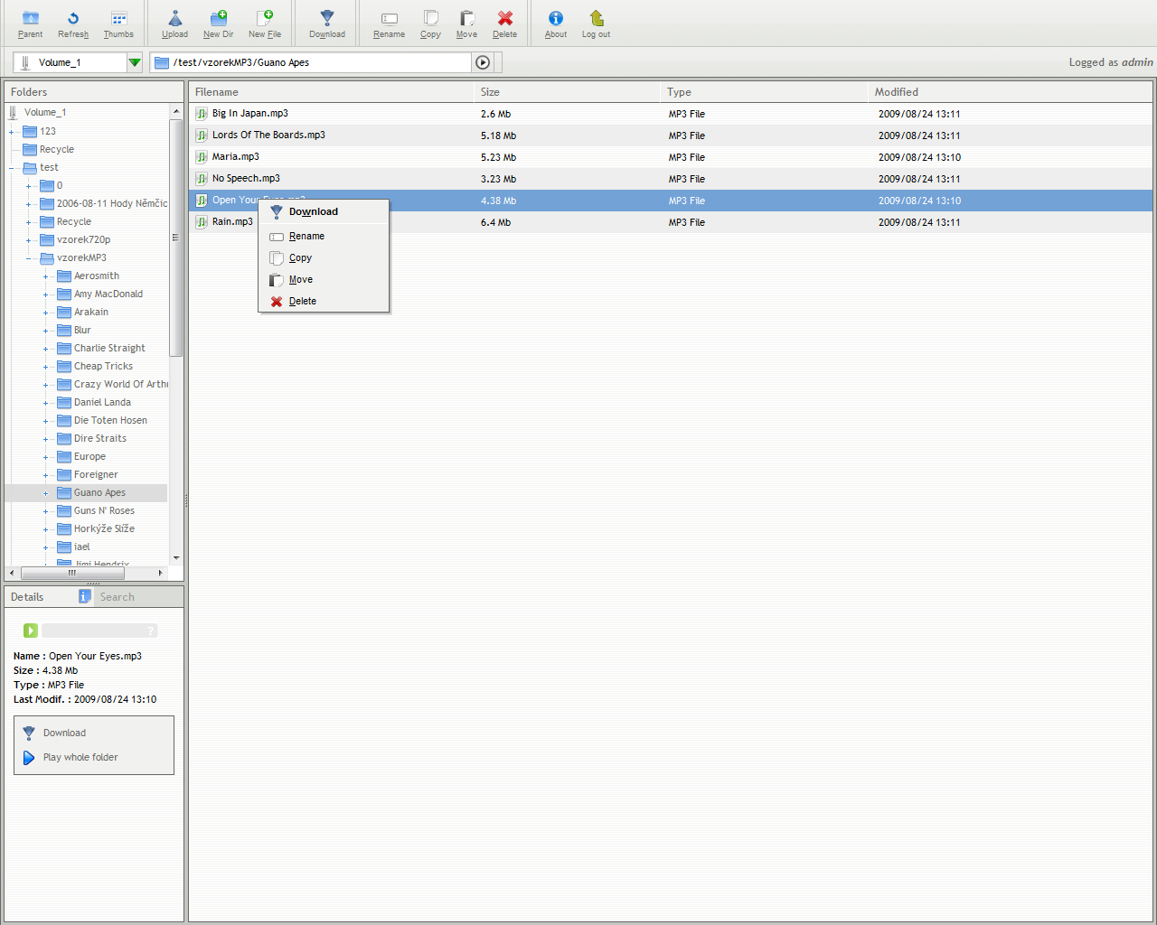Image resolution: width=1157 pixels, height=925 pixels.
Task: Click the Volume_1 drive icon in tree
Action: tap(13, 112)
